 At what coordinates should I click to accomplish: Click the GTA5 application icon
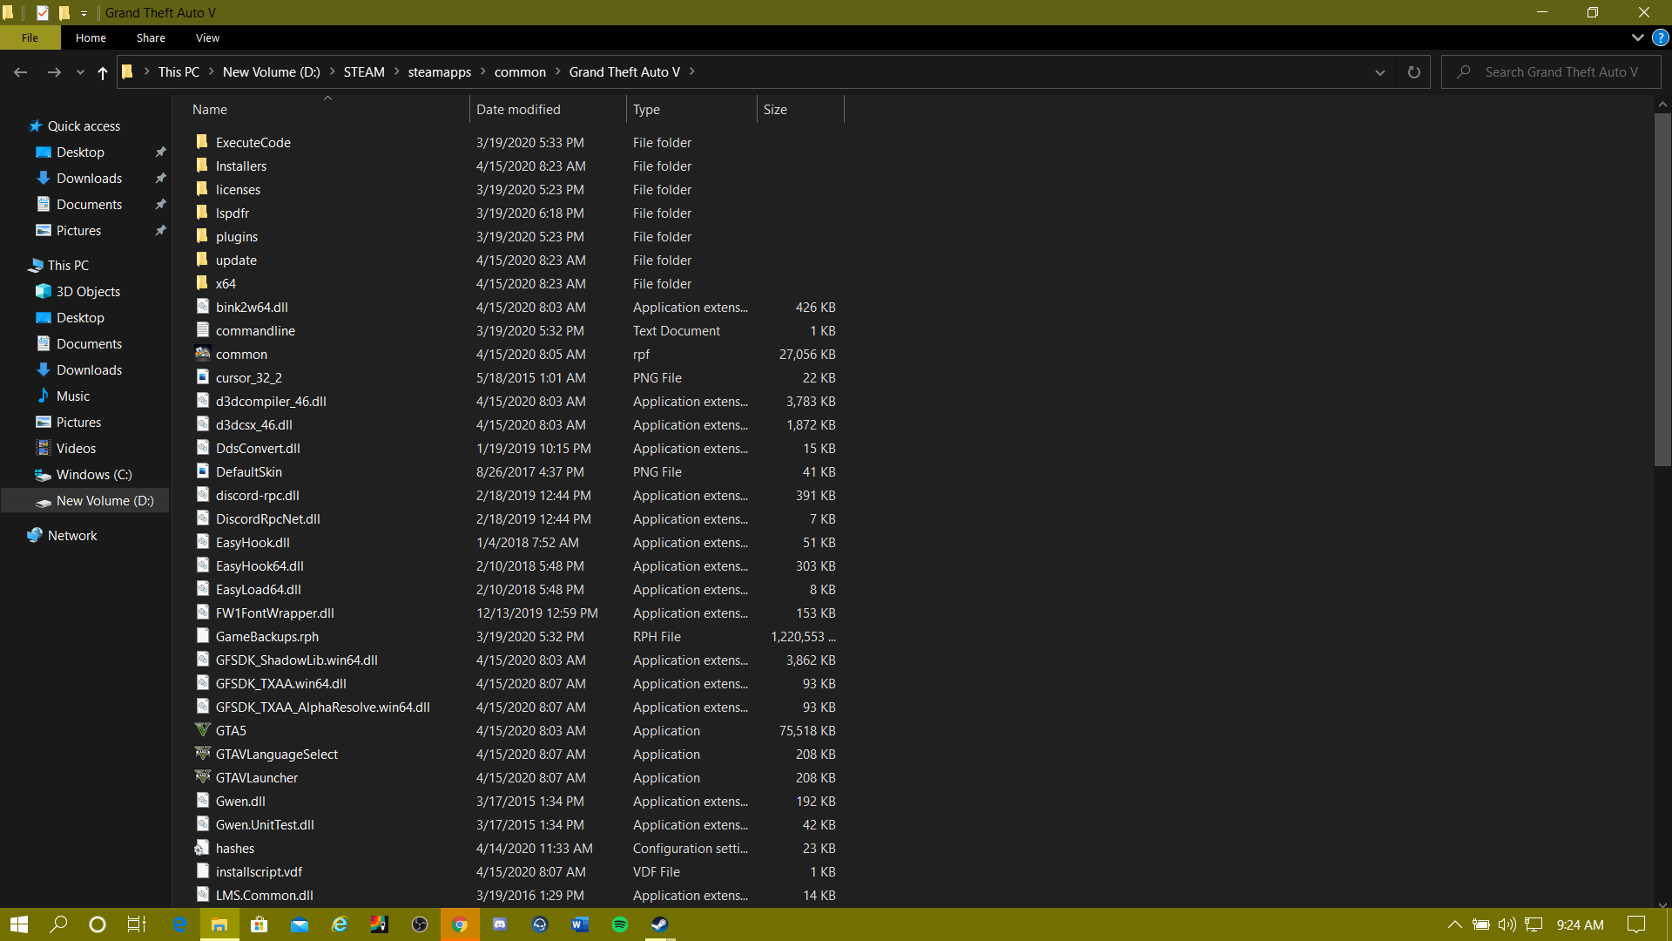(203, 730)
